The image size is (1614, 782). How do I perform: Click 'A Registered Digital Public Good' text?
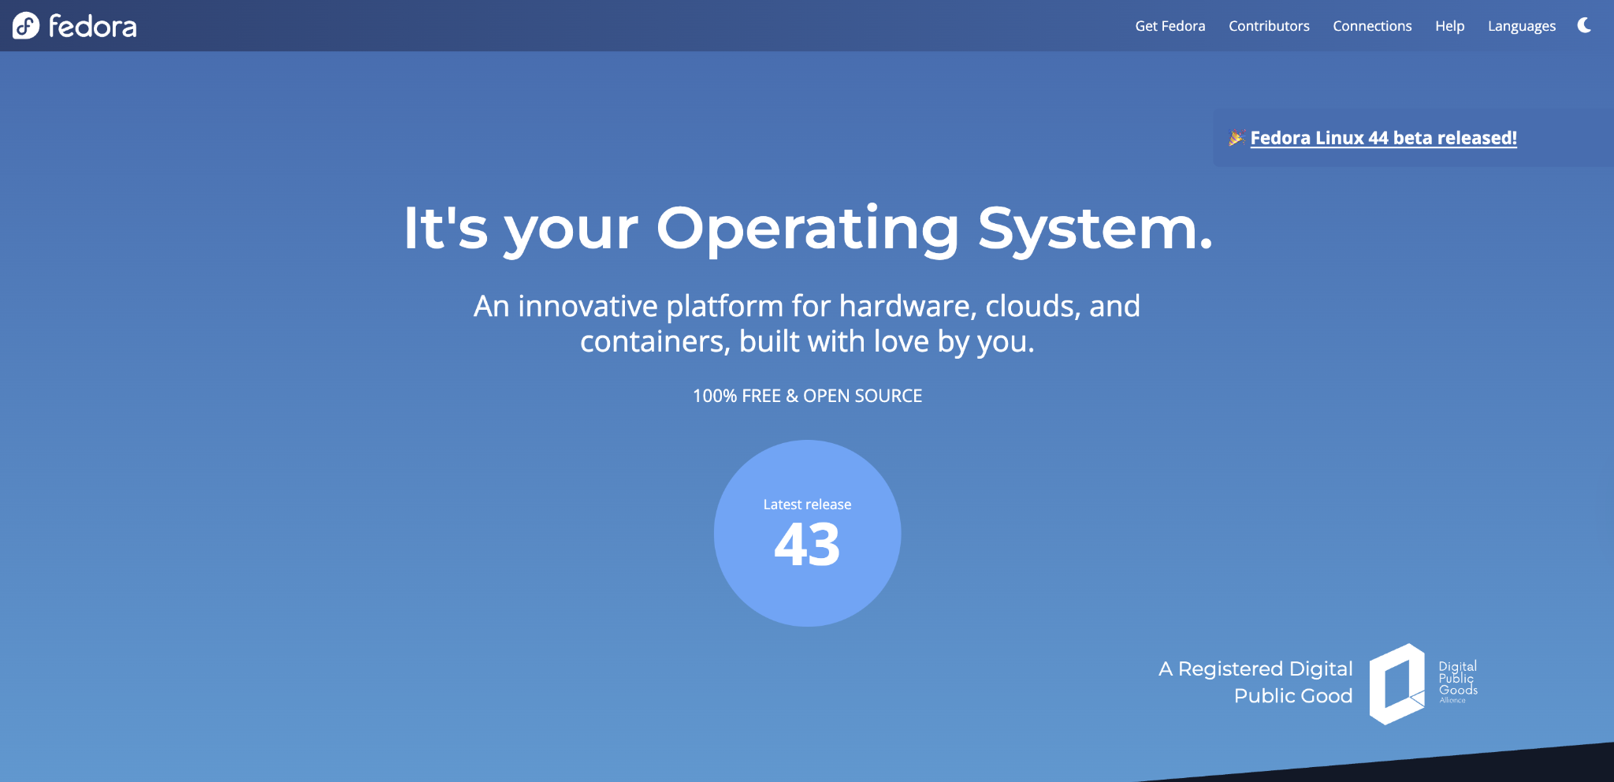pyautogui.click(x=1255, y=681)
